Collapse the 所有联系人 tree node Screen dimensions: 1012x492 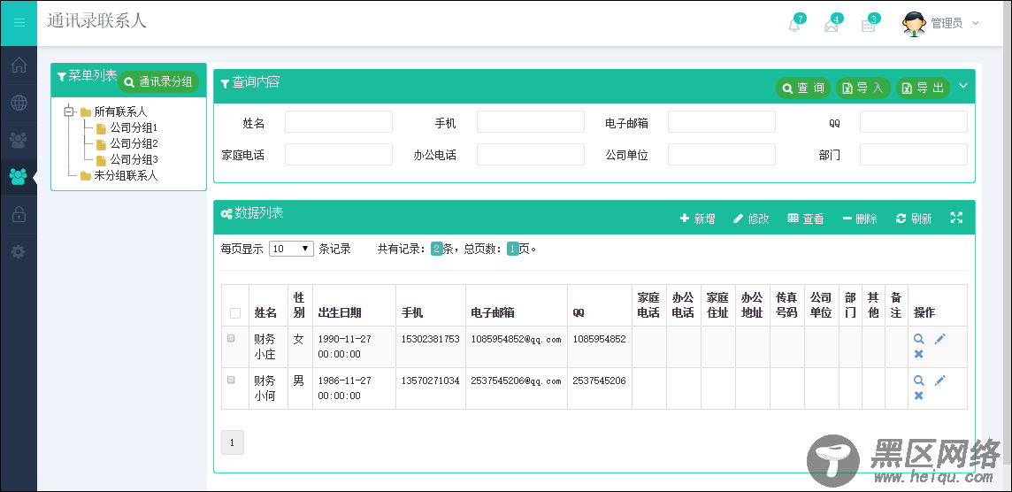point(69,111)
